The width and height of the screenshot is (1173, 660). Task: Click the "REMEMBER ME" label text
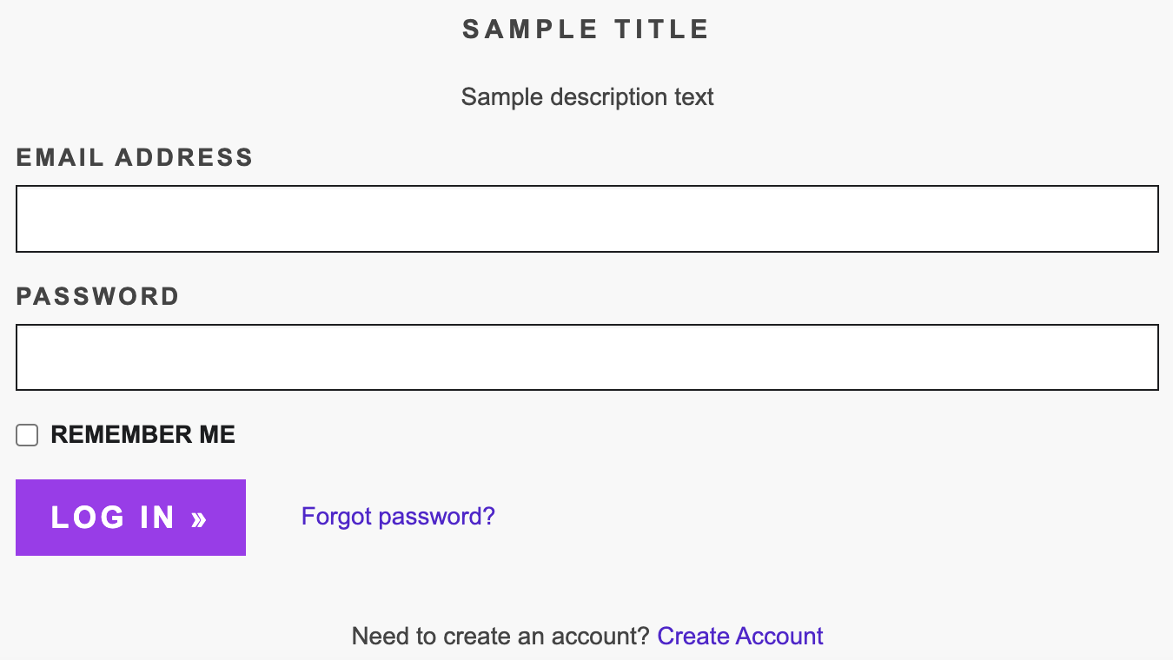click(142, 435)
